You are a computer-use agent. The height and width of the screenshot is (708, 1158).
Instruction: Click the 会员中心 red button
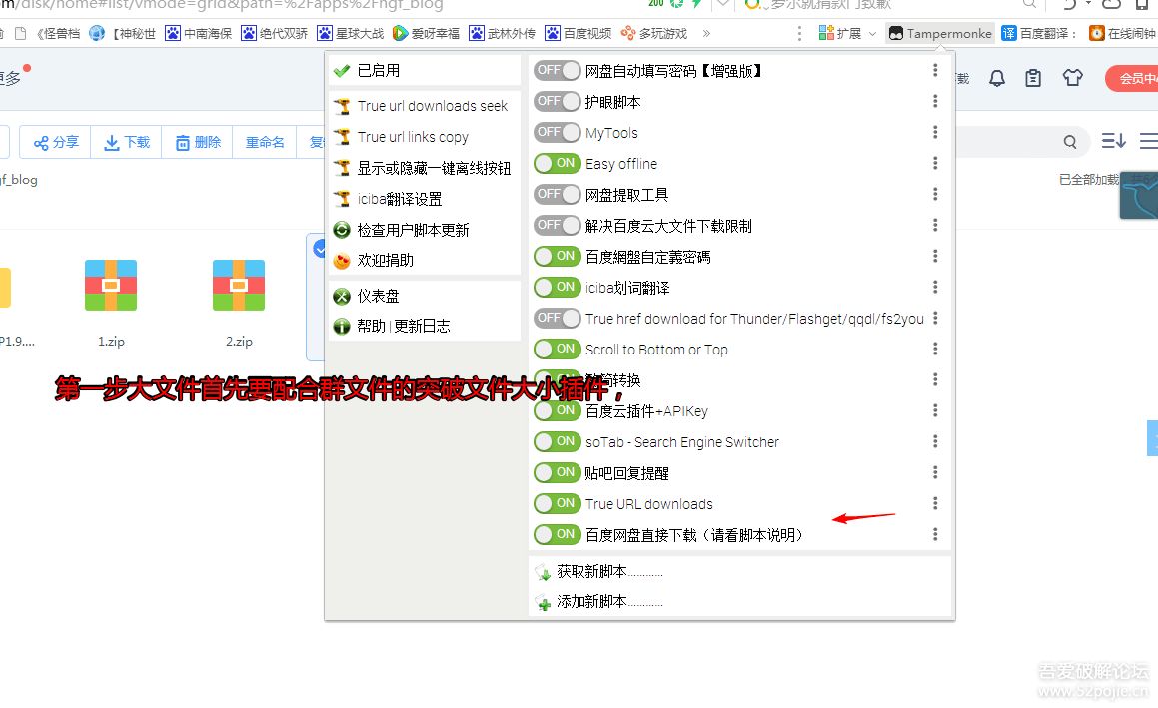coord(1131,78)
